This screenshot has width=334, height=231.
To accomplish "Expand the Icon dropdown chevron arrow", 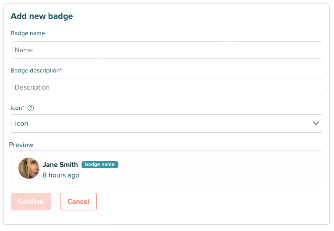I will click(316, 123).
